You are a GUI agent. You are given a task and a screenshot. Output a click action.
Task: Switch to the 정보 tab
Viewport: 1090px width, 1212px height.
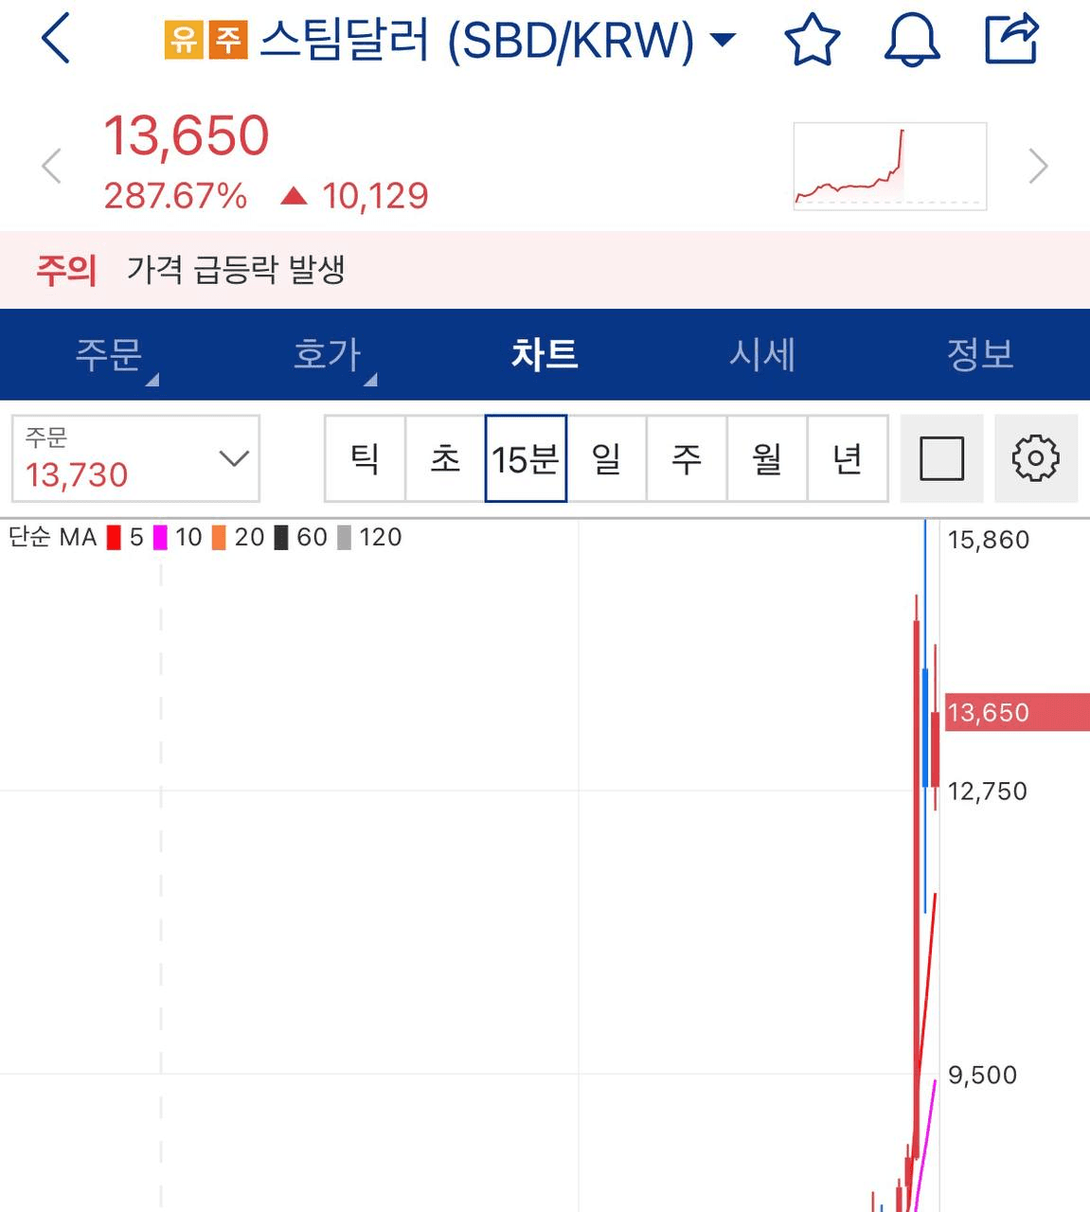(x=980, y=355)
